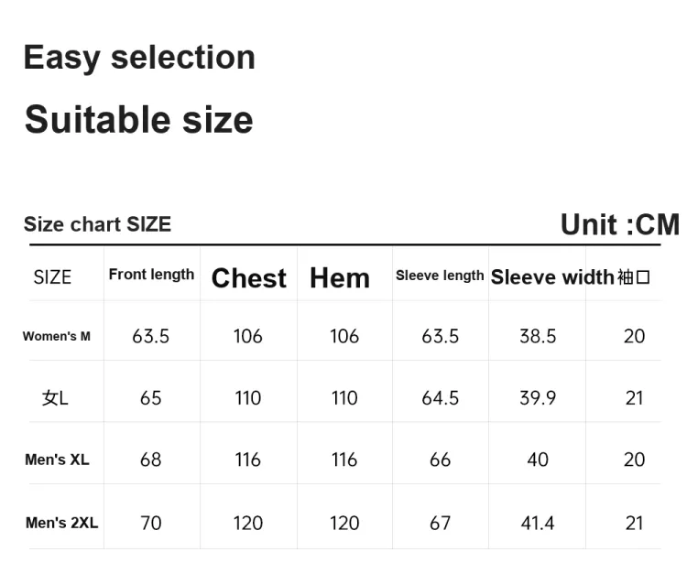Click the 女L row label

click(x=55, y=398)
